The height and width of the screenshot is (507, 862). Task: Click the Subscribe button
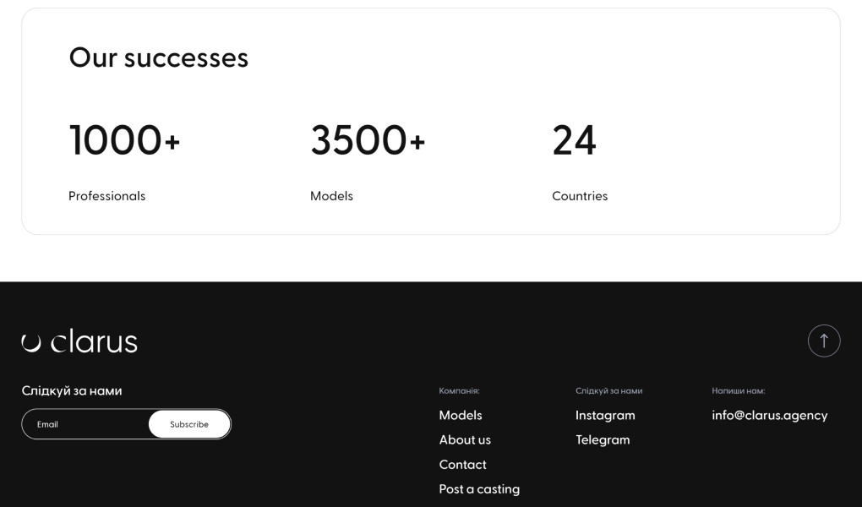[x=189, y=424]
